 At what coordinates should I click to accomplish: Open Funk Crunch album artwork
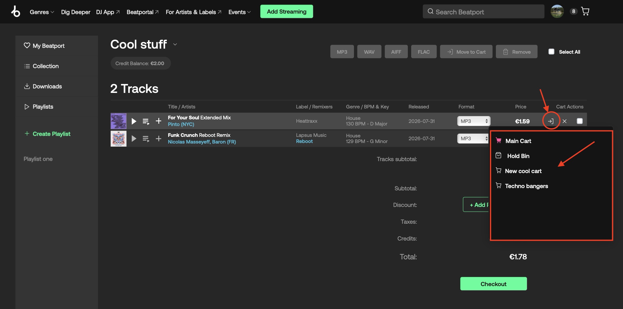[x=118, y=138]
